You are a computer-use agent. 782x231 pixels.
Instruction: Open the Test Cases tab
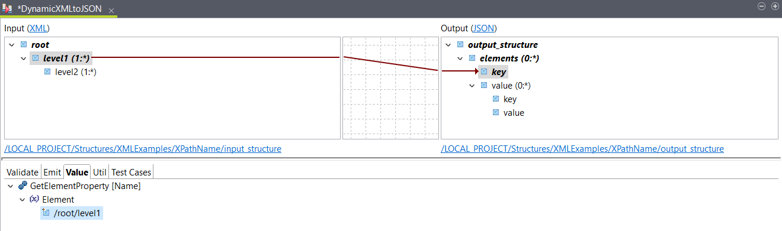point(132,173)
